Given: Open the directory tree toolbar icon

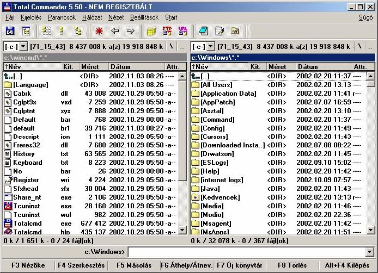Looking at the screenshot, I should (26, 31).
